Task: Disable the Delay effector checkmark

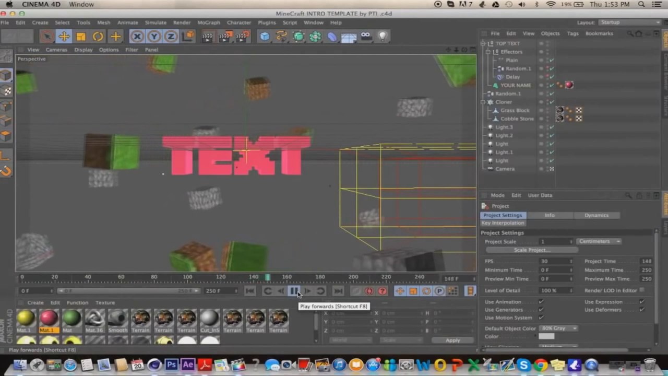Action: 552,77
